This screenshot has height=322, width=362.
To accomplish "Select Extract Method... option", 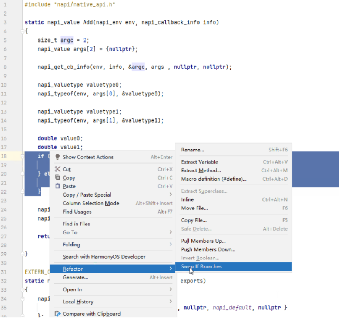I will coord(201,170).
